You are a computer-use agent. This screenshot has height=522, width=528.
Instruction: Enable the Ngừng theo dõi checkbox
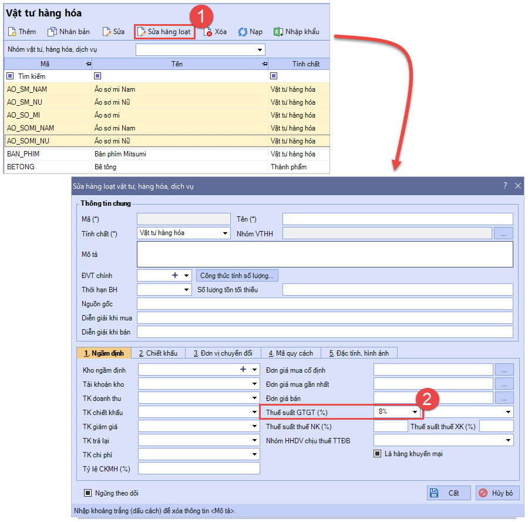tap(88, 493)
